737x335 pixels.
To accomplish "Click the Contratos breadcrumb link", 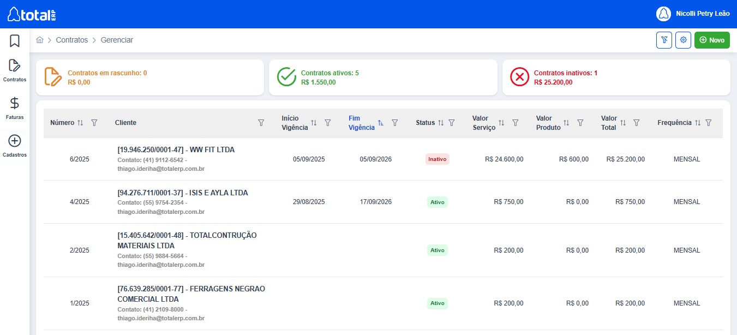I will (71, 40).
